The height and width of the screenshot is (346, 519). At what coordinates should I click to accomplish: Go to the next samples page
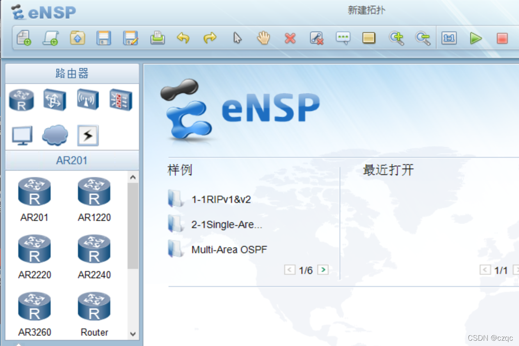pos(323,270)
